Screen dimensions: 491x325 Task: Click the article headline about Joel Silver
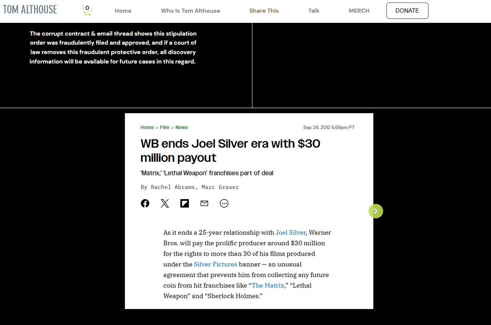click(230, 150)
